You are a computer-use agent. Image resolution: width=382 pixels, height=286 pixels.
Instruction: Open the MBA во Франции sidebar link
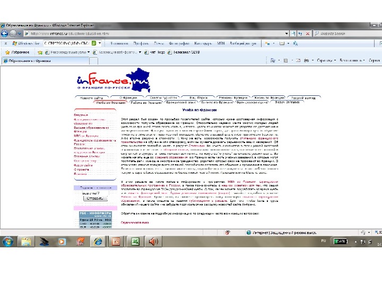click(86, 136)
